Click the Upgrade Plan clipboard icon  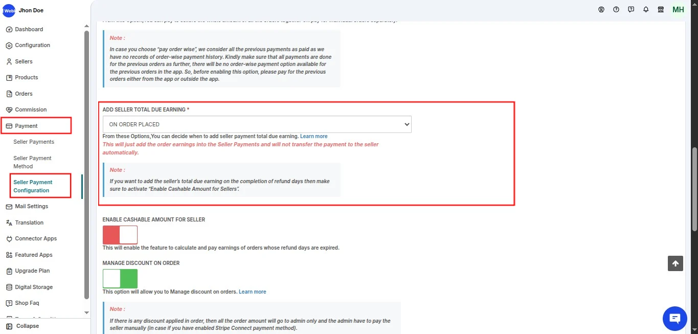tap(9, 271)
